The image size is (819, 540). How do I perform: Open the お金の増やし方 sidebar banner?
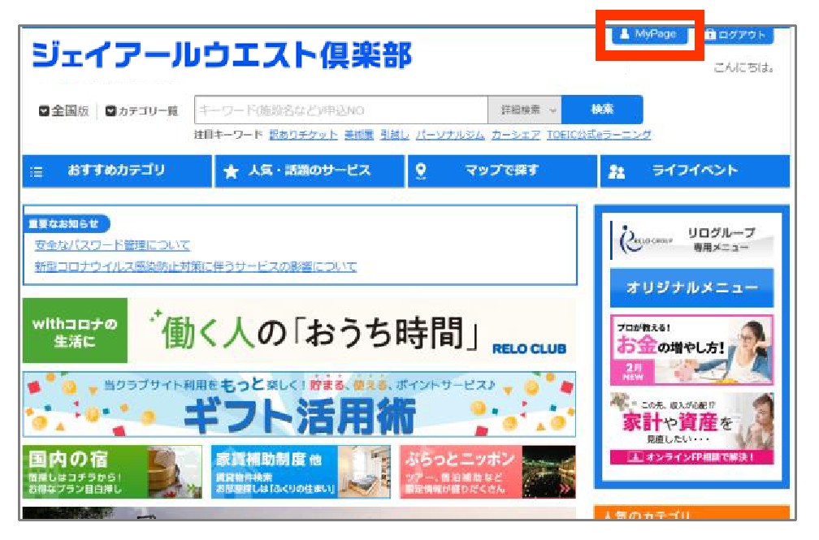pos(691,350)
